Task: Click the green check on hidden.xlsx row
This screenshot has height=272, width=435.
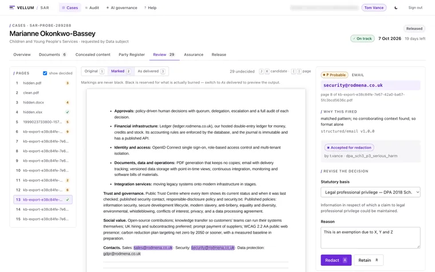Action: point(68,112)
